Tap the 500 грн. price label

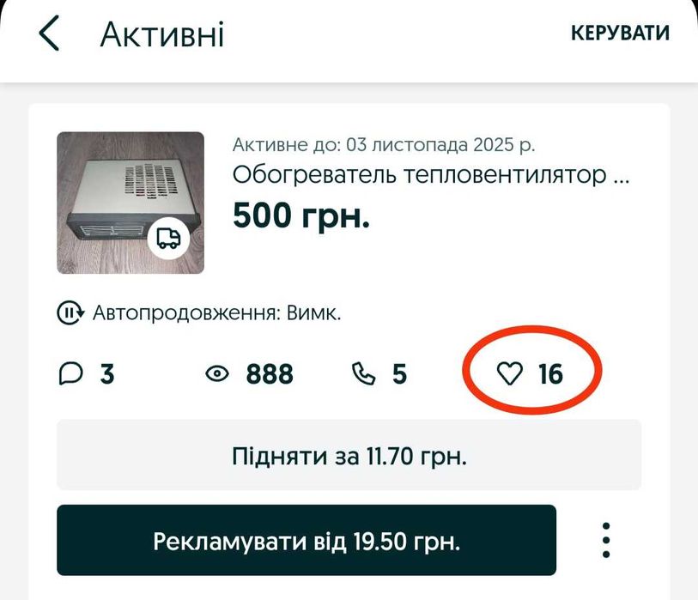(x=301, y=215)
